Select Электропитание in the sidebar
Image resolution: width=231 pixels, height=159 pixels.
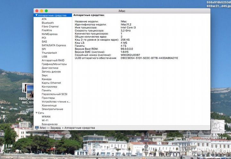click(x=52, y=109)
